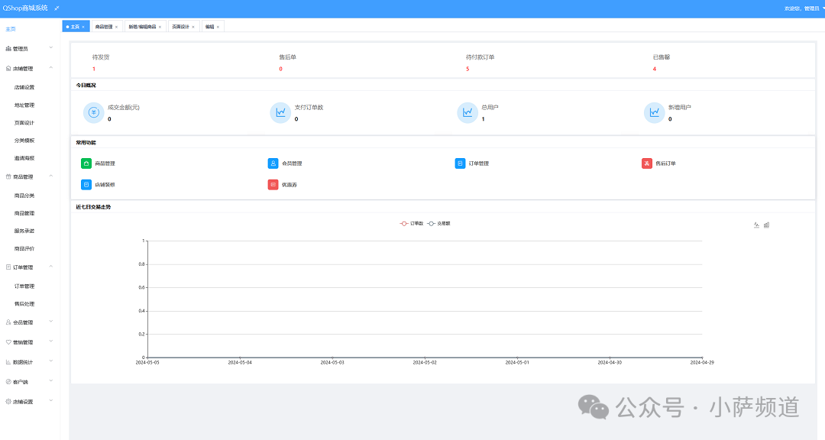Click the 售后单 count card
This screenshot has height=440, width=825.
(288, 63)
